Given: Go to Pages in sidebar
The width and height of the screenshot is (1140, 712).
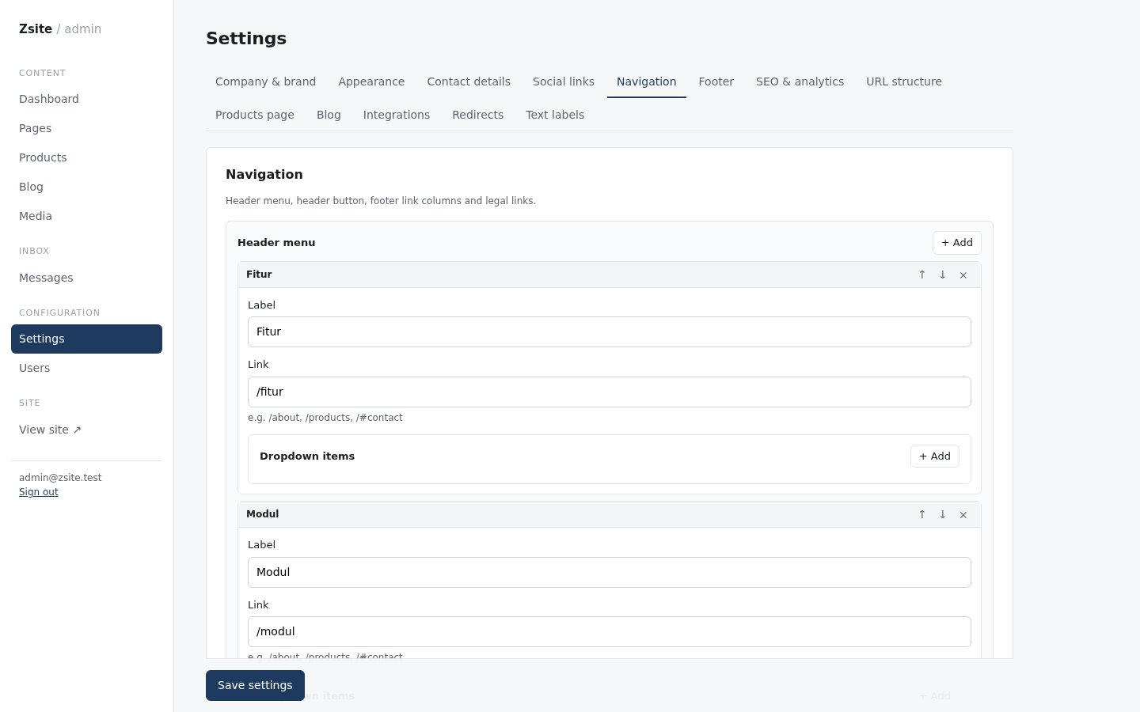Looking at the screenshot, I should point(86,128).
